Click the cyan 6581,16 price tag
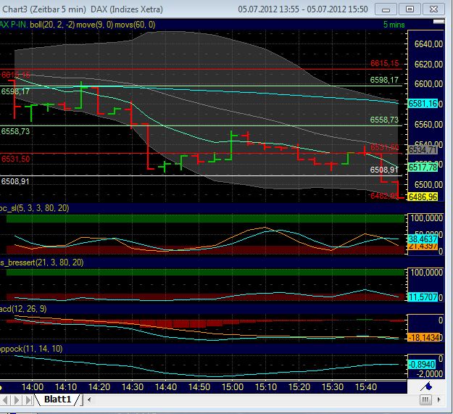 tap(423, 104)
